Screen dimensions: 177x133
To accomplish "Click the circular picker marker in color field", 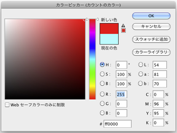I will click(x=84, y=20).
